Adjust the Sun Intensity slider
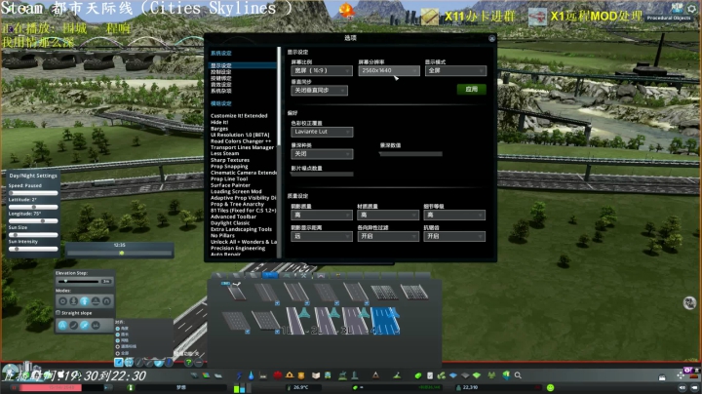Viewport: 702px width, 394px height. pyautogui.click(x=33, y=249)
